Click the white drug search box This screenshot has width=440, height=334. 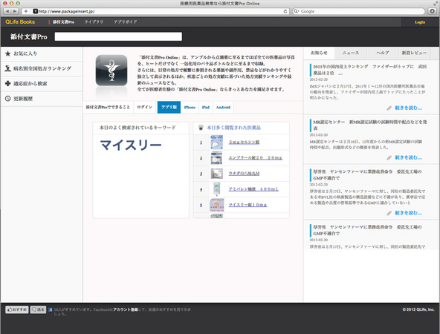[x=118, y=36]
